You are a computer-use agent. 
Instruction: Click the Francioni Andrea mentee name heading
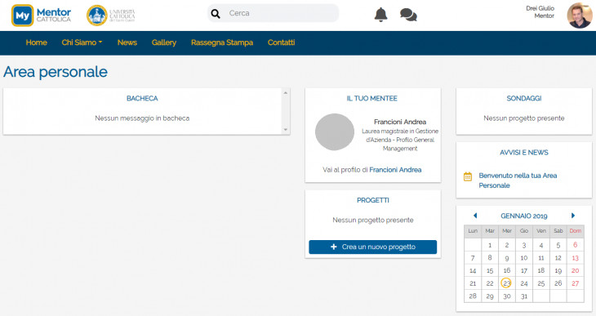[400, 122]
